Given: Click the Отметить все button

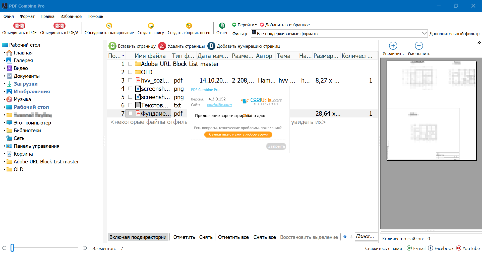Looking at the screenshot, I should tap(233, 237).
